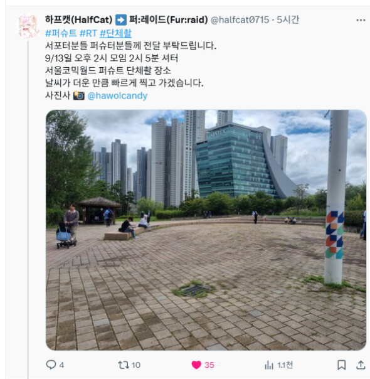Click the @halfcat0715 handle
This screenshot has height=379, width=370.
(240, 20)
